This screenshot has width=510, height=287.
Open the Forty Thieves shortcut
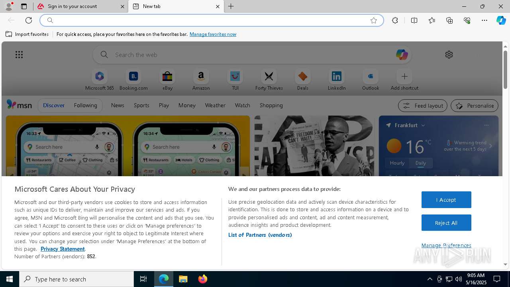269,80
